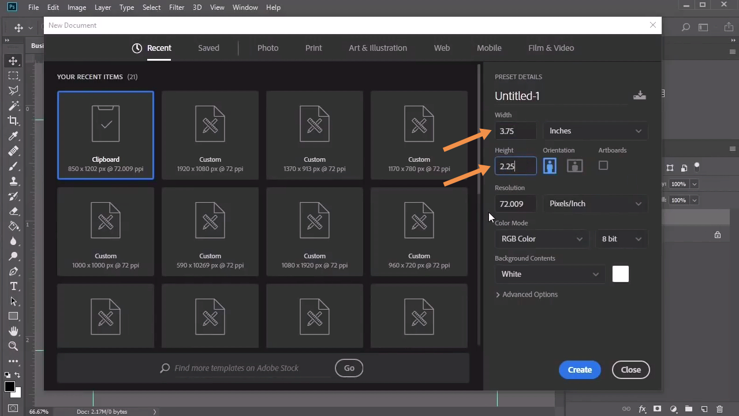The image size is (739, 416).
Task: Click the white background color swatch
Action: click(x=621, y=274)
